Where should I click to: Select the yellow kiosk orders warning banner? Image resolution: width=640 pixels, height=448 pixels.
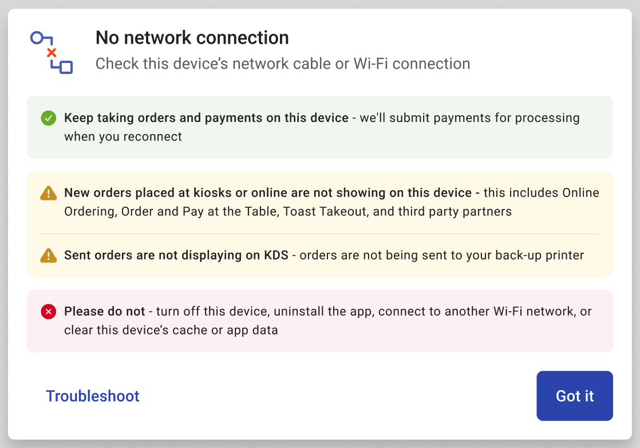tap(320, 202)
